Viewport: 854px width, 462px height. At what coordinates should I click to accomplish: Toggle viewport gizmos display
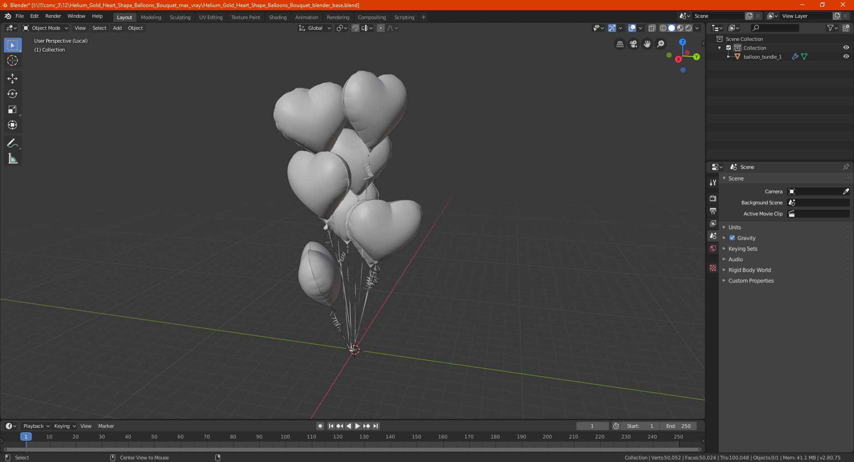tap(612, 28)
